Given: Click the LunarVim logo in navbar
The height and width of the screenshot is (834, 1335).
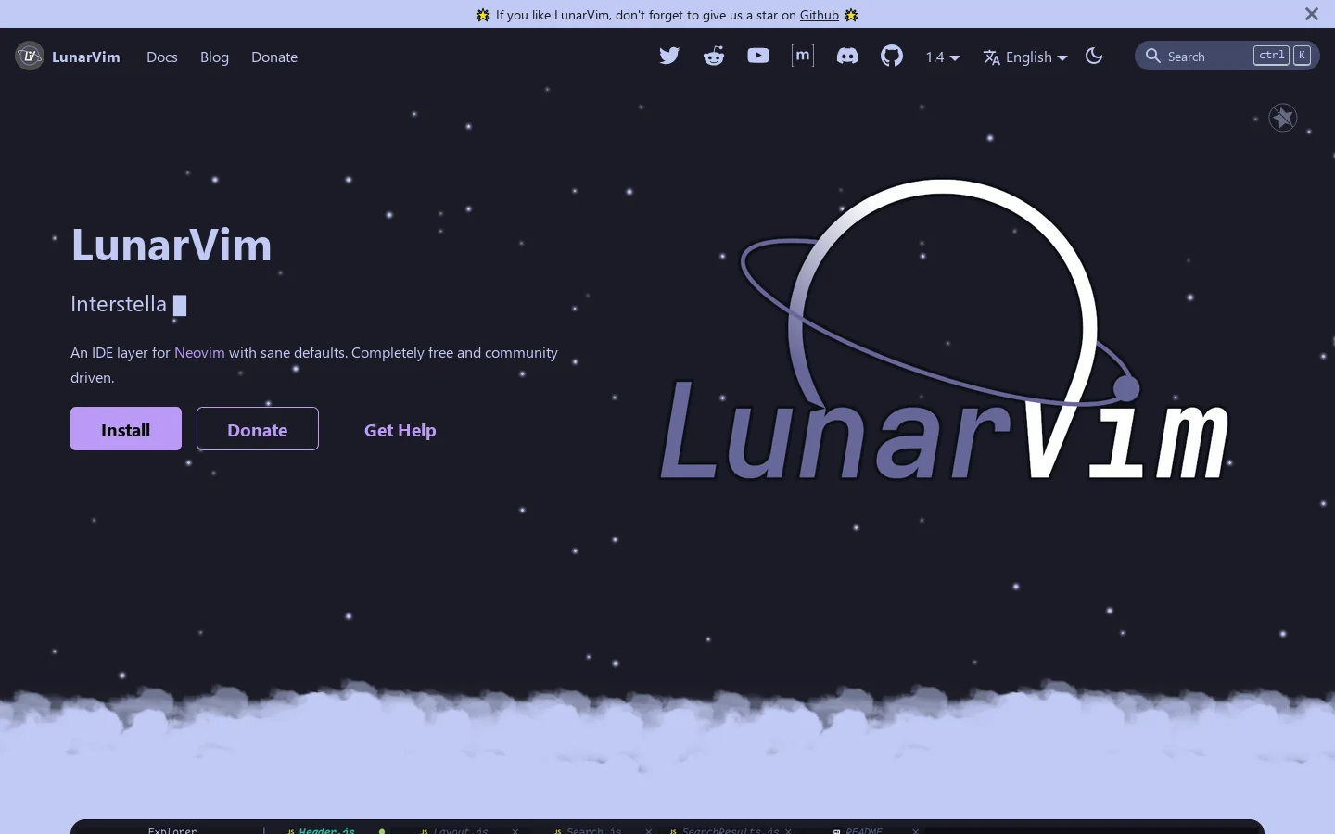Looking at the screenshot, I should pyautogui.click(x=30, y=57).
